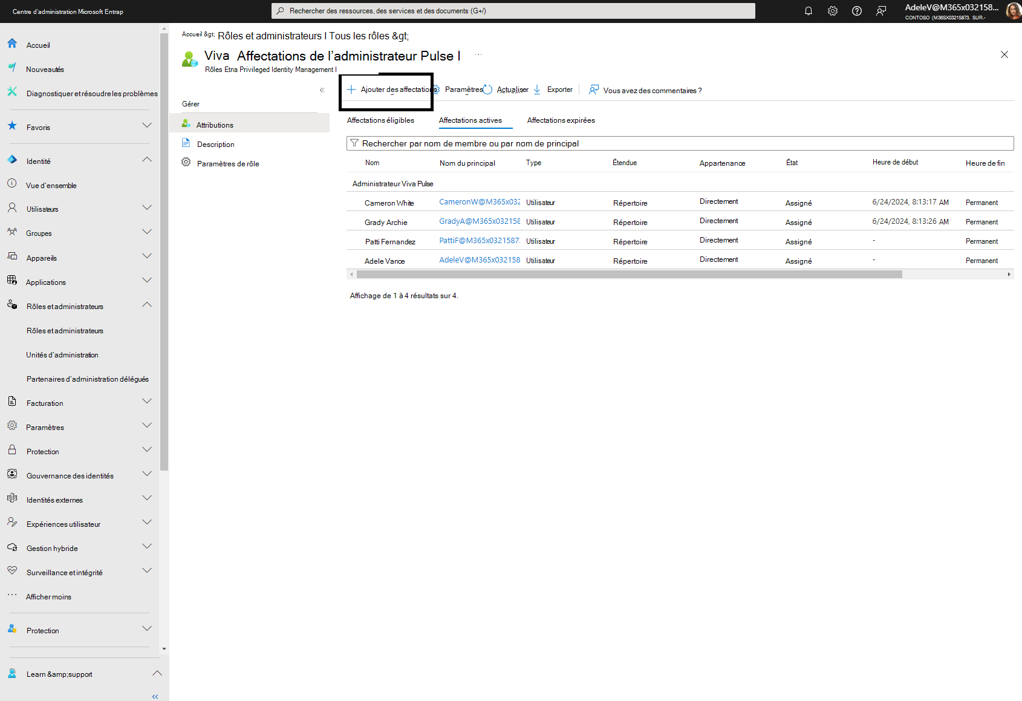Open Unités d'administration in the sidebar
The width and height of the screenshot is (1022, 701).
click(62, 355)
